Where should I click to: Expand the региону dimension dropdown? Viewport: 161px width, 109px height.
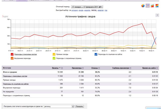click(73, 106)
